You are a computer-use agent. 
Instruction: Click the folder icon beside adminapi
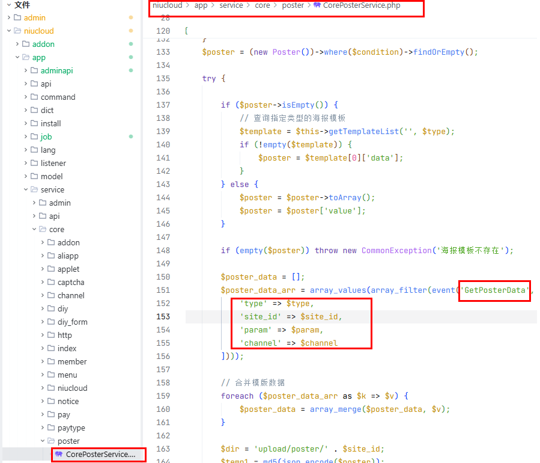[34, 70]
